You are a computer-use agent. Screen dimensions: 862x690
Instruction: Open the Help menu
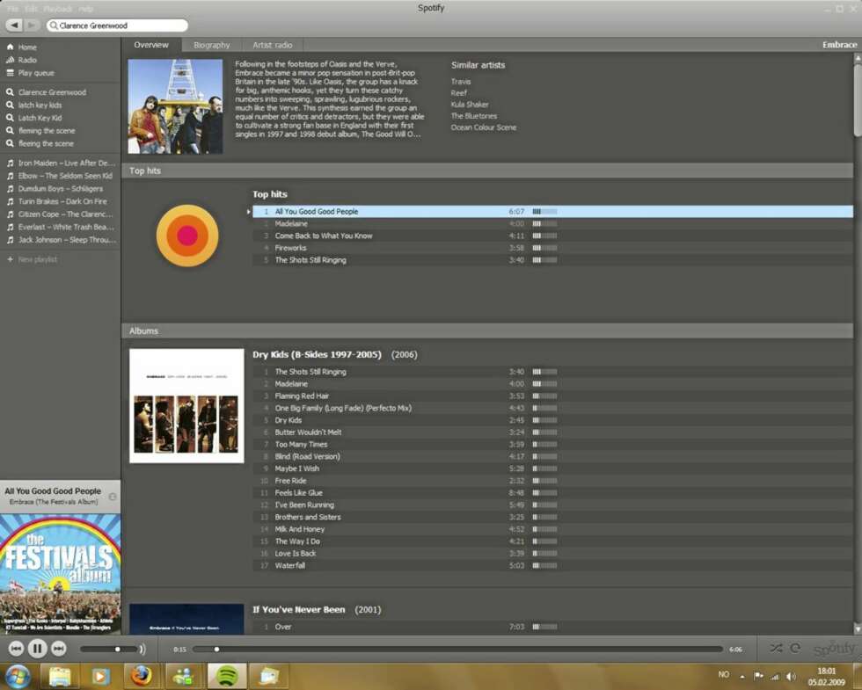pyautogui.click(x=85, y=9)
